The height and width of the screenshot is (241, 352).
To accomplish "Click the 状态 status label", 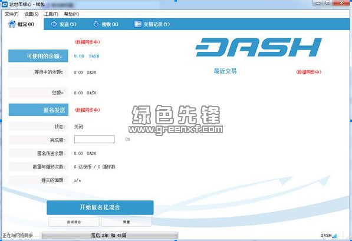I will coord(38,127).
